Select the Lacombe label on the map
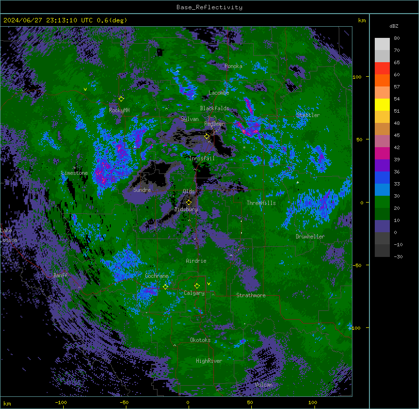This screenshot has width=419, height=409. [x=219, y=93]
